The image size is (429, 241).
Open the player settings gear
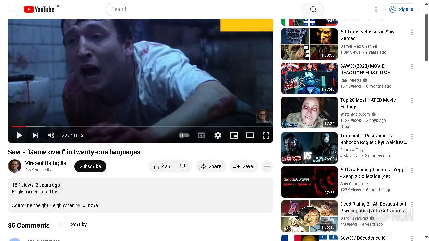218,135
